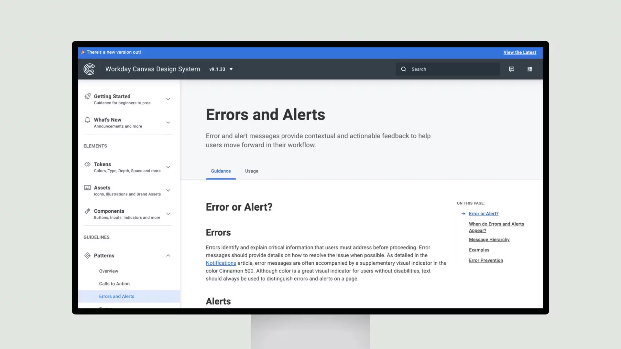This screenshot has width=621, height=349.
Task: Switch to the Usage tab
Action: coord(251,171)
